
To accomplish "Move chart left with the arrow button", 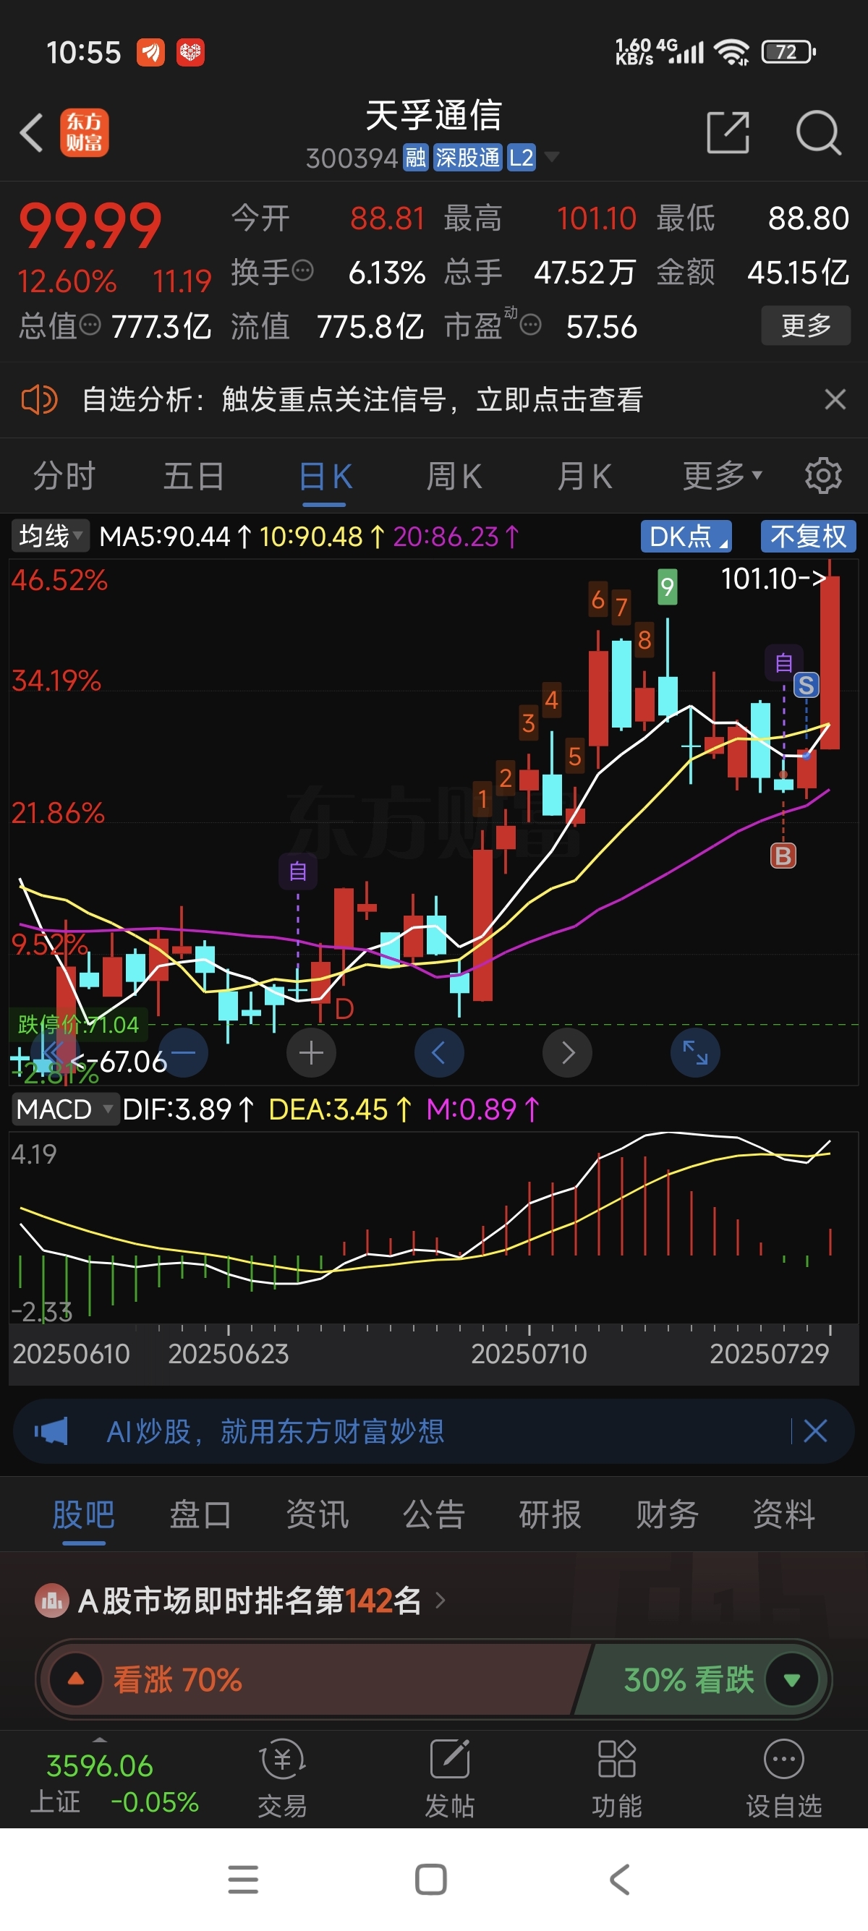I will point(439,1052).
